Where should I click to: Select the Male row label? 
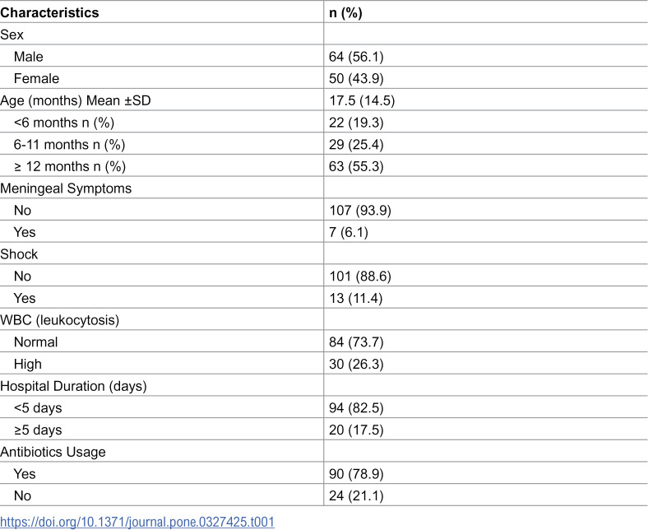click(29, 57)
